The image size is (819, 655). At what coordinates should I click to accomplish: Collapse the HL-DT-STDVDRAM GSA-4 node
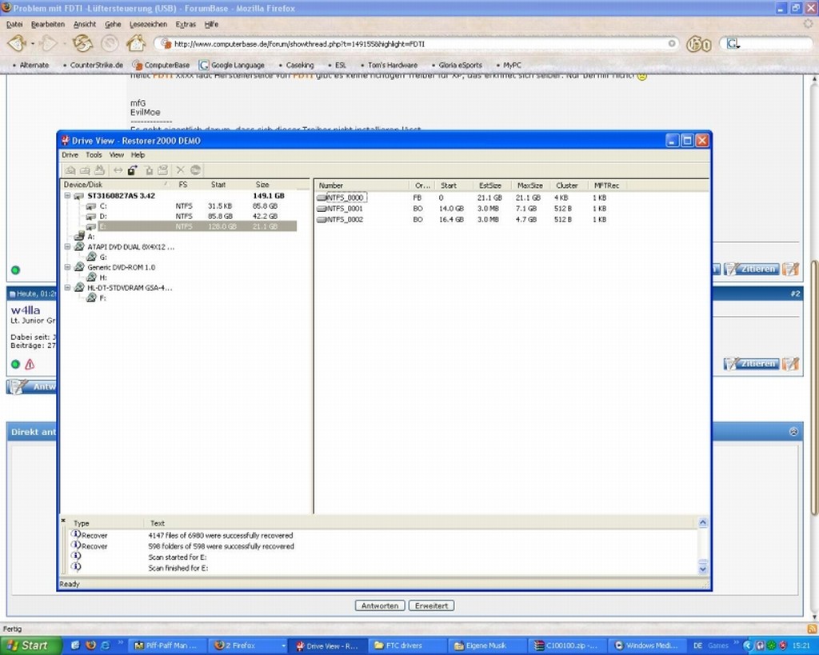click(67, 287)
